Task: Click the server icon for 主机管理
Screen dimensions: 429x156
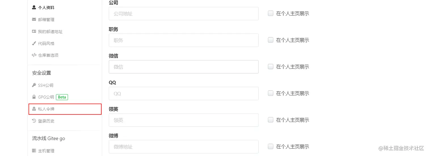Action: coord(34,151)
